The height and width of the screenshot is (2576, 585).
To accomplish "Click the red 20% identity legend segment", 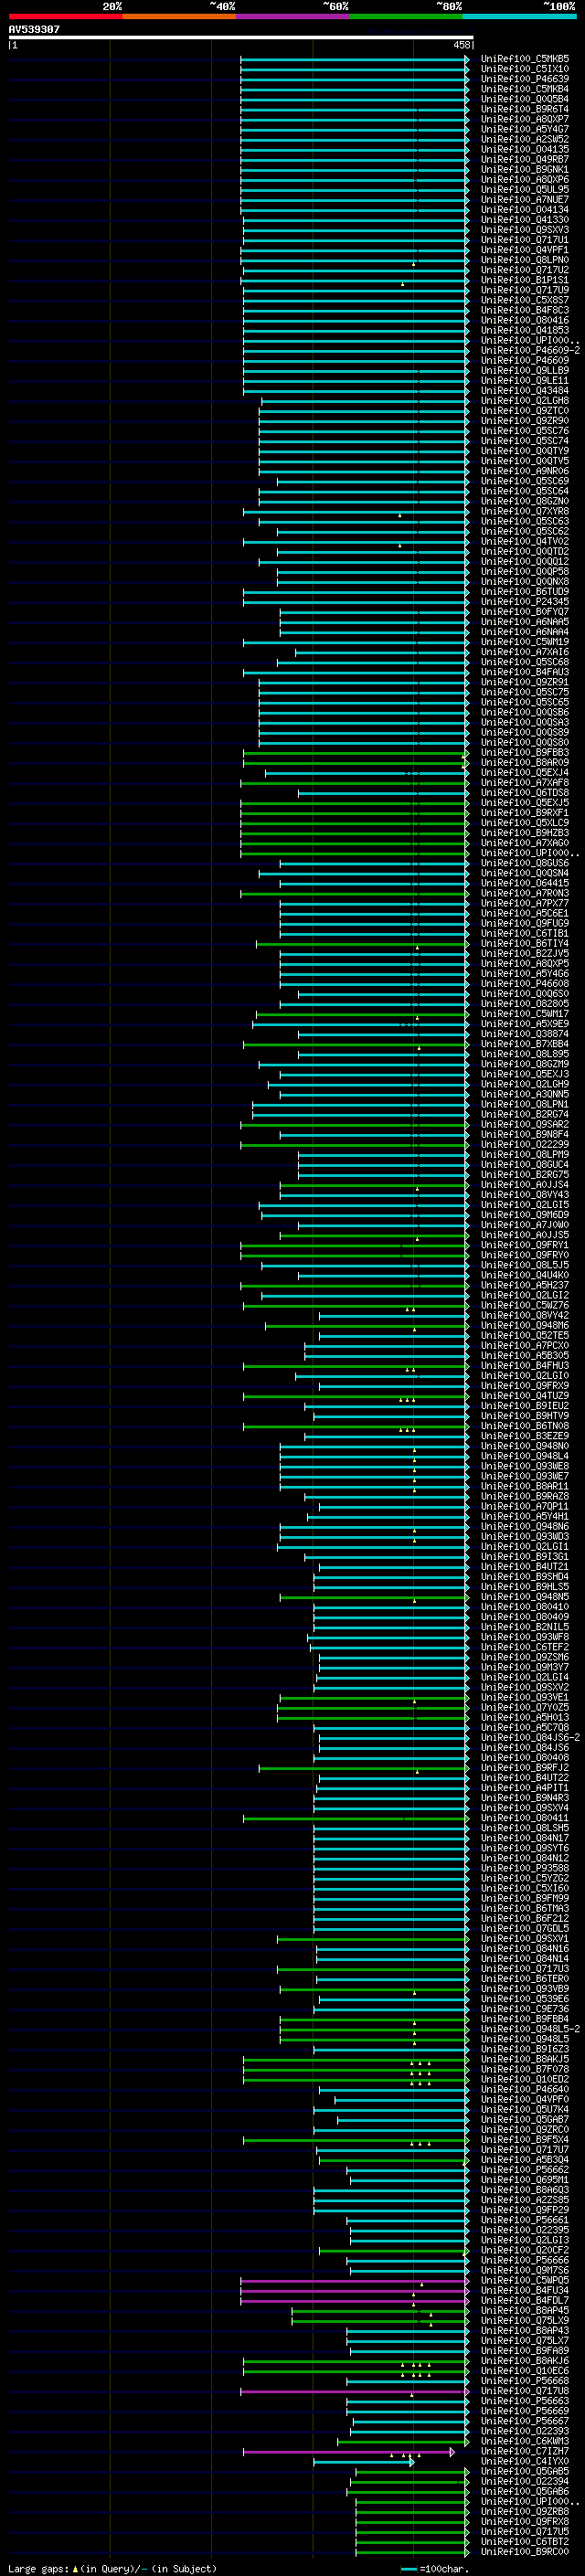I will click(x=65, y=16).
